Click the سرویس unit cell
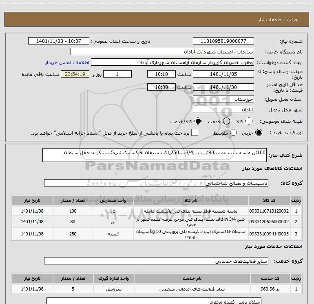 [x=113, y=289]
